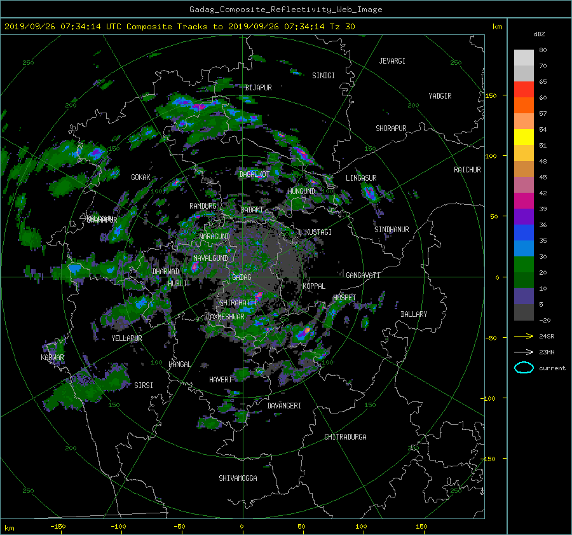Image resolution: width=572 pixels, height=535 pixels.
Task: Click the HUNGUND city label
Action: [301, 191]
